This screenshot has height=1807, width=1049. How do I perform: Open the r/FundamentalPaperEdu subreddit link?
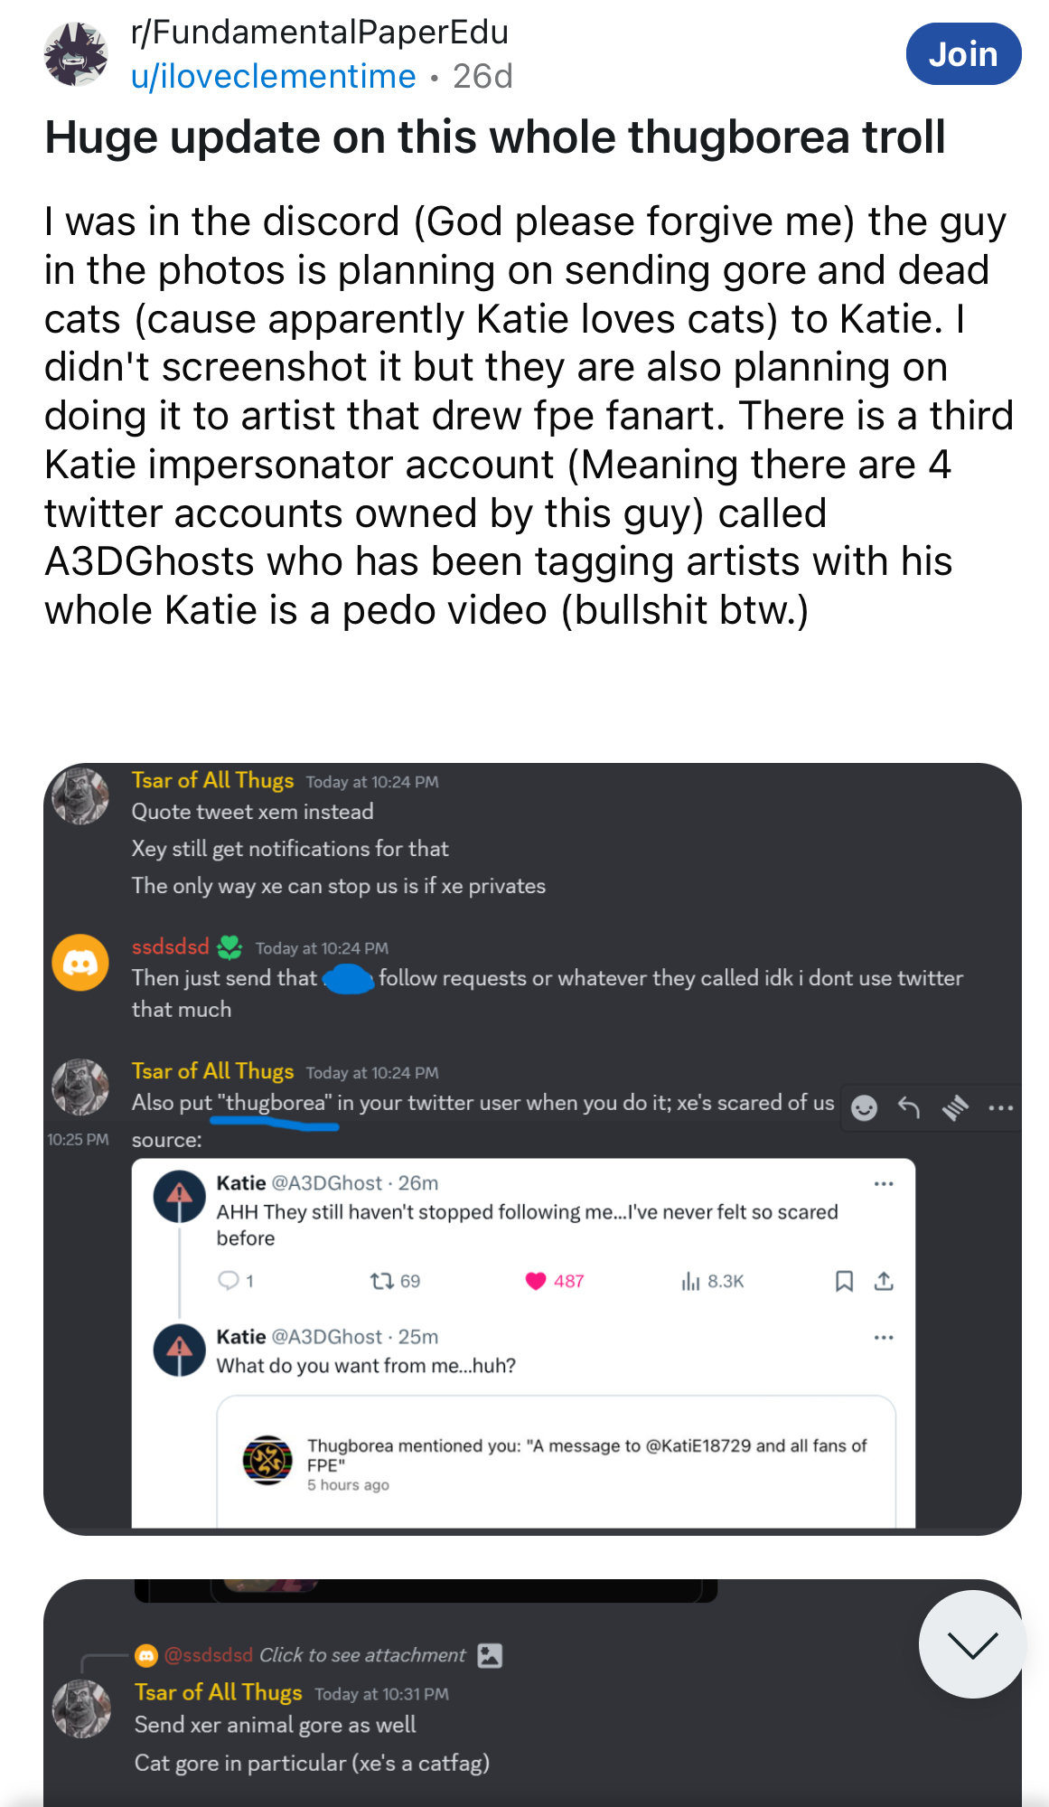320,32
